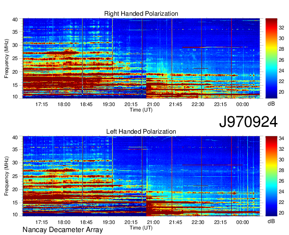The height and width of the screenshot is (235, 289).
Task: Click the 22:30 tick of Left Handed plot
Action: 198,222
